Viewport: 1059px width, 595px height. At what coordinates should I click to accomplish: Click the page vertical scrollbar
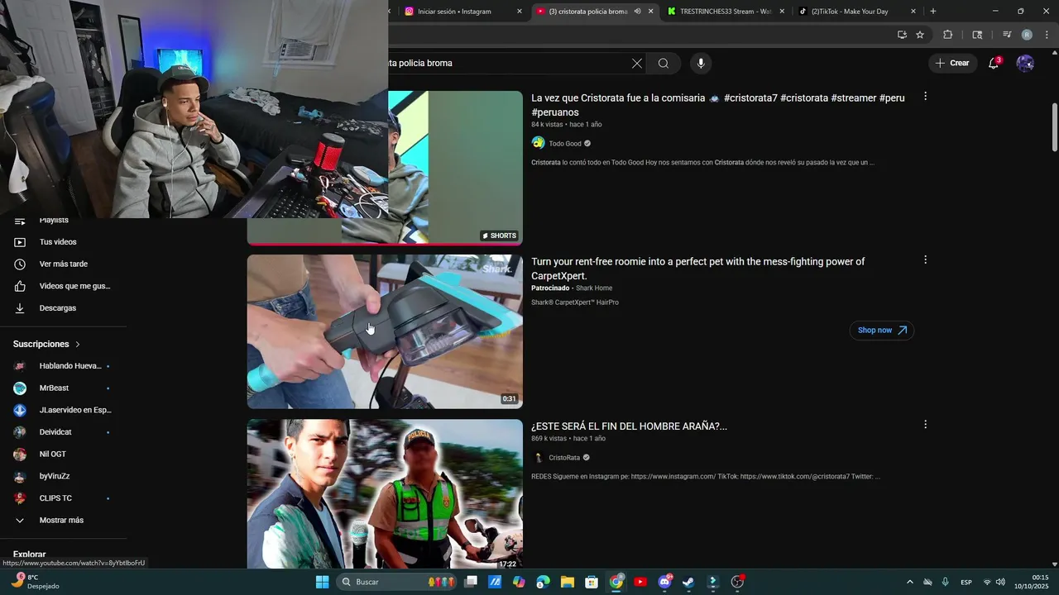click(x=1054, y=127)
